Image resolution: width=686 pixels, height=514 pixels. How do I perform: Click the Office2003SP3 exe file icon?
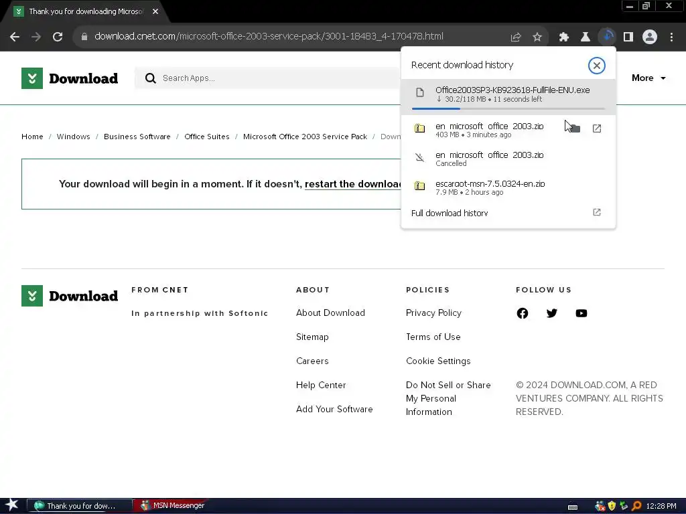420,92
